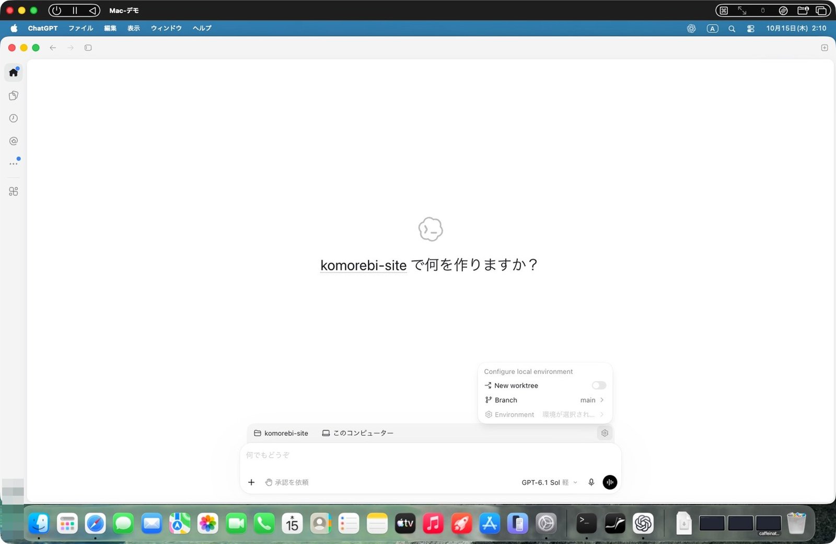
Task: Click the new window plus icon, window top right
Action: tap(825, 48)
